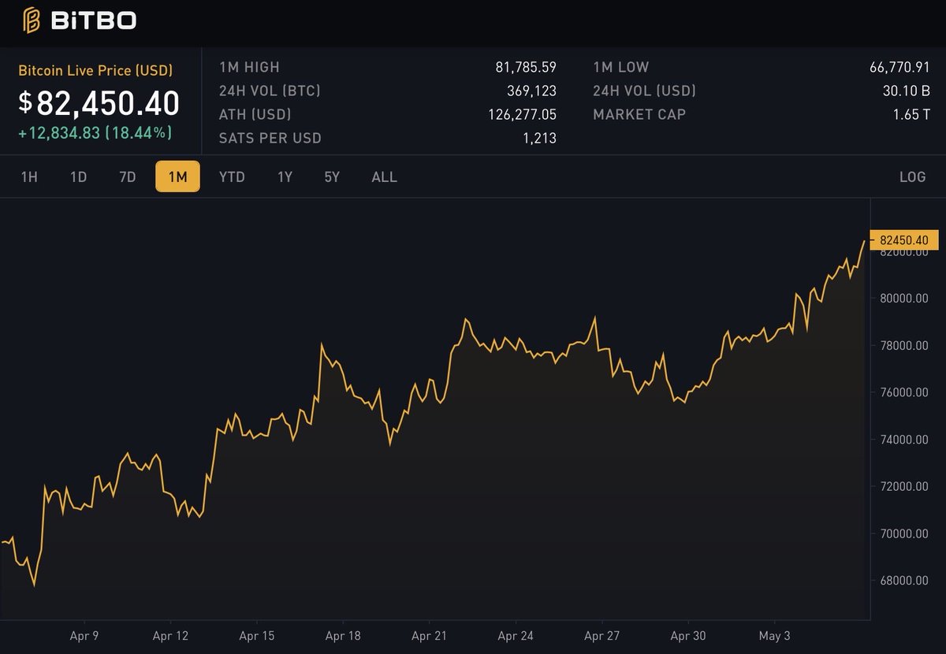Click the Apr 24 date label
Screen dimensions: 946x654
[x=516, y=636]
